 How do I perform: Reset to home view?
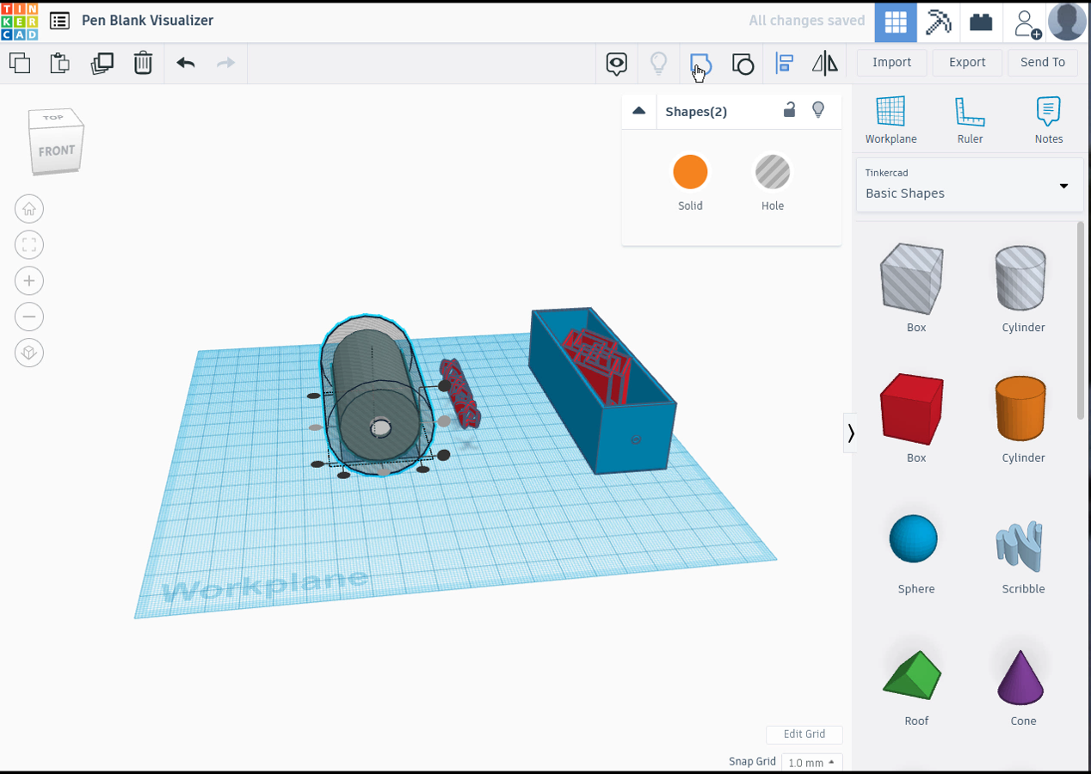pos(29,209)
